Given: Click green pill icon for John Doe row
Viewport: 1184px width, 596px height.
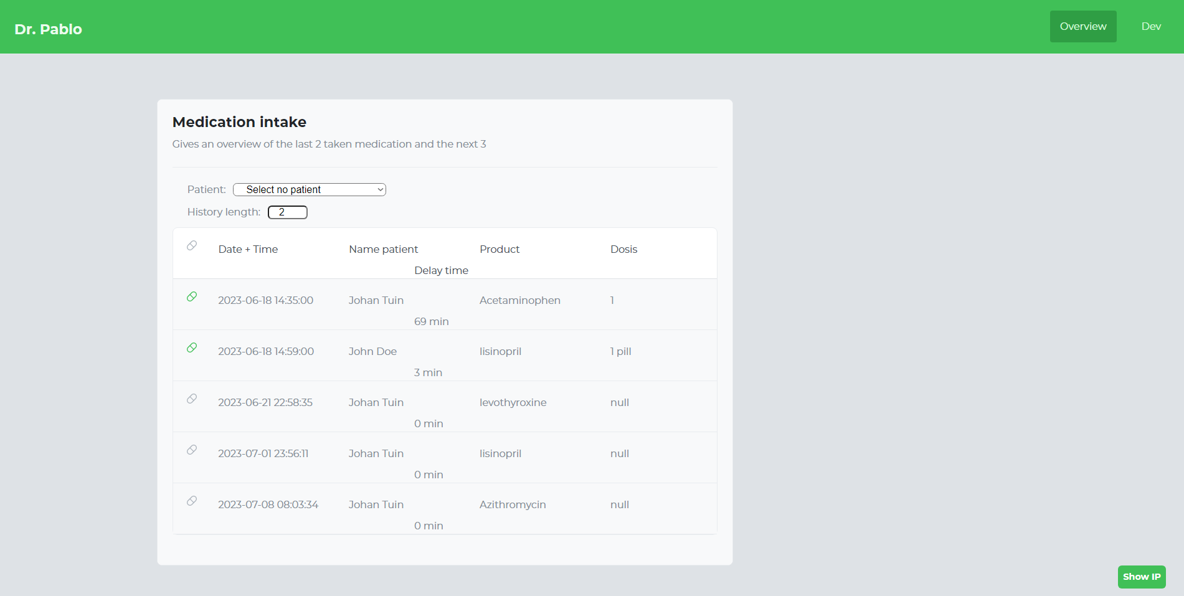Looking at the screenshot, I should [192, 348].
